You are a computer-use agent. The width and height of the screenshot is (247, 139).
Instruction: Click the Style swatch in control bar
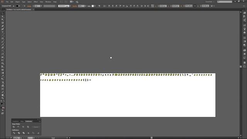click(x=93, y=6)
